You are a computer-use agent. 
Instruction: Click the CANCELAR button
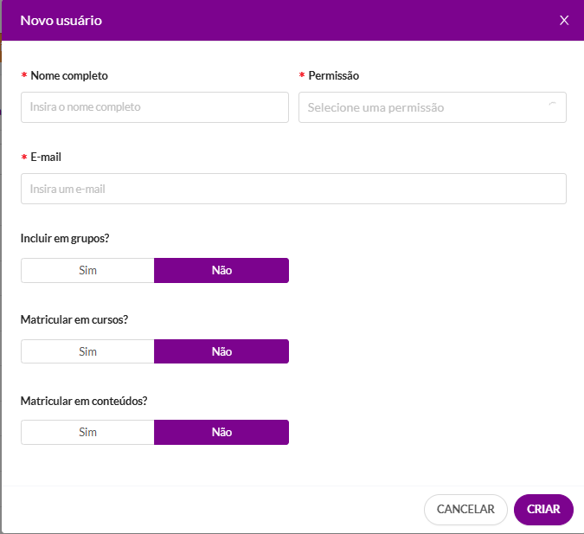click(x=465, y=509)
